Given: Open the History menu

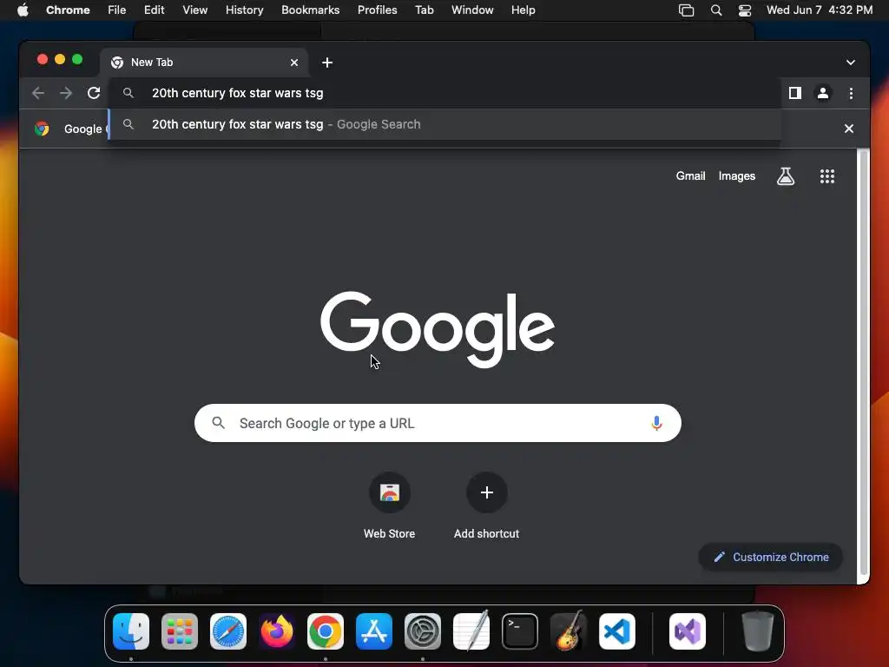Looking at the screenshot, I should (x=244, y=10).
